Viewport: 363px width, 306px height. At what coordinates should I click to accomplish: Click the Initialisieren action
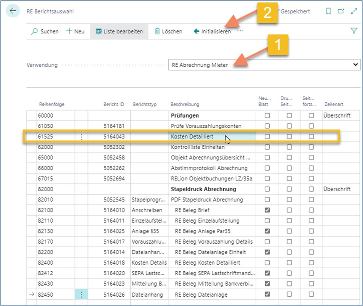click(x=212, y=32)
